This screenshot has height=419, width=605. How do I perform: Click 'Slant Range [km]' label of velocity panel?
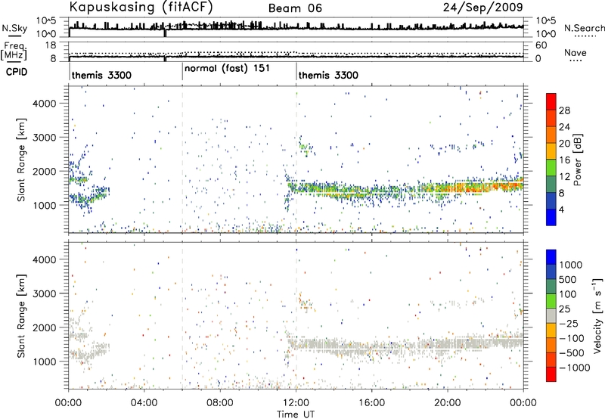[x=21, y=315]
